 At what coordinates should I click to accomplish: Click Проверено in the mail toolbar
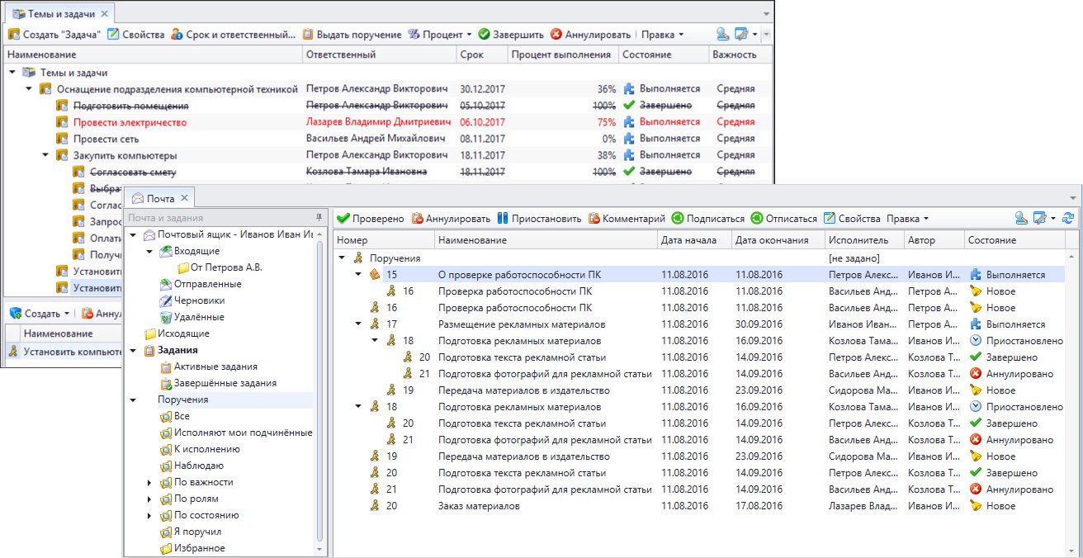(x=371, y=219)
